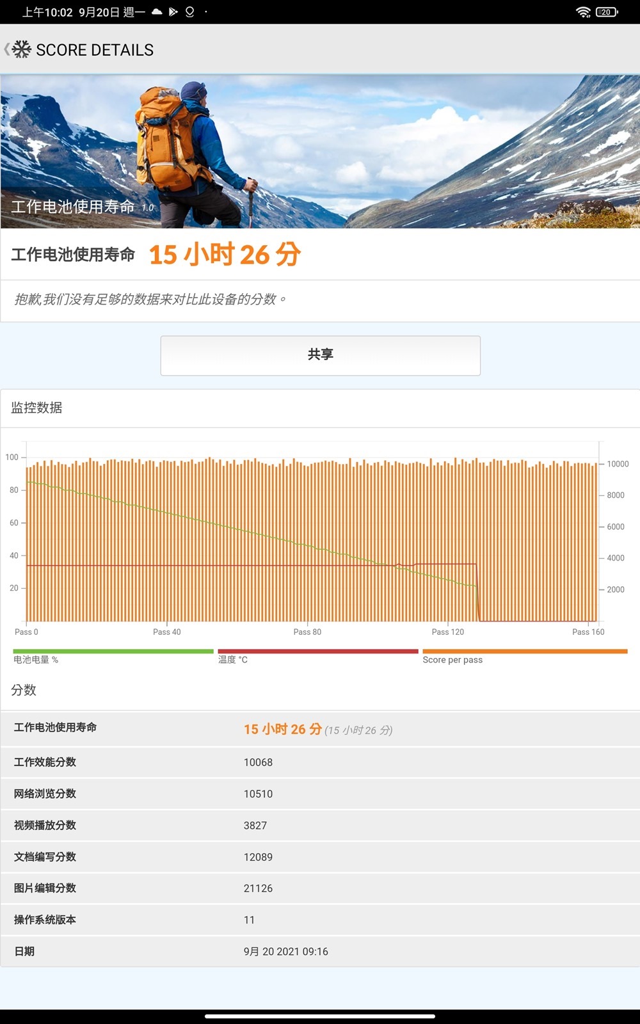Screen dimensions: 640x1024
Task: Tap the battery level indicator icon
Action: point(606,12)
